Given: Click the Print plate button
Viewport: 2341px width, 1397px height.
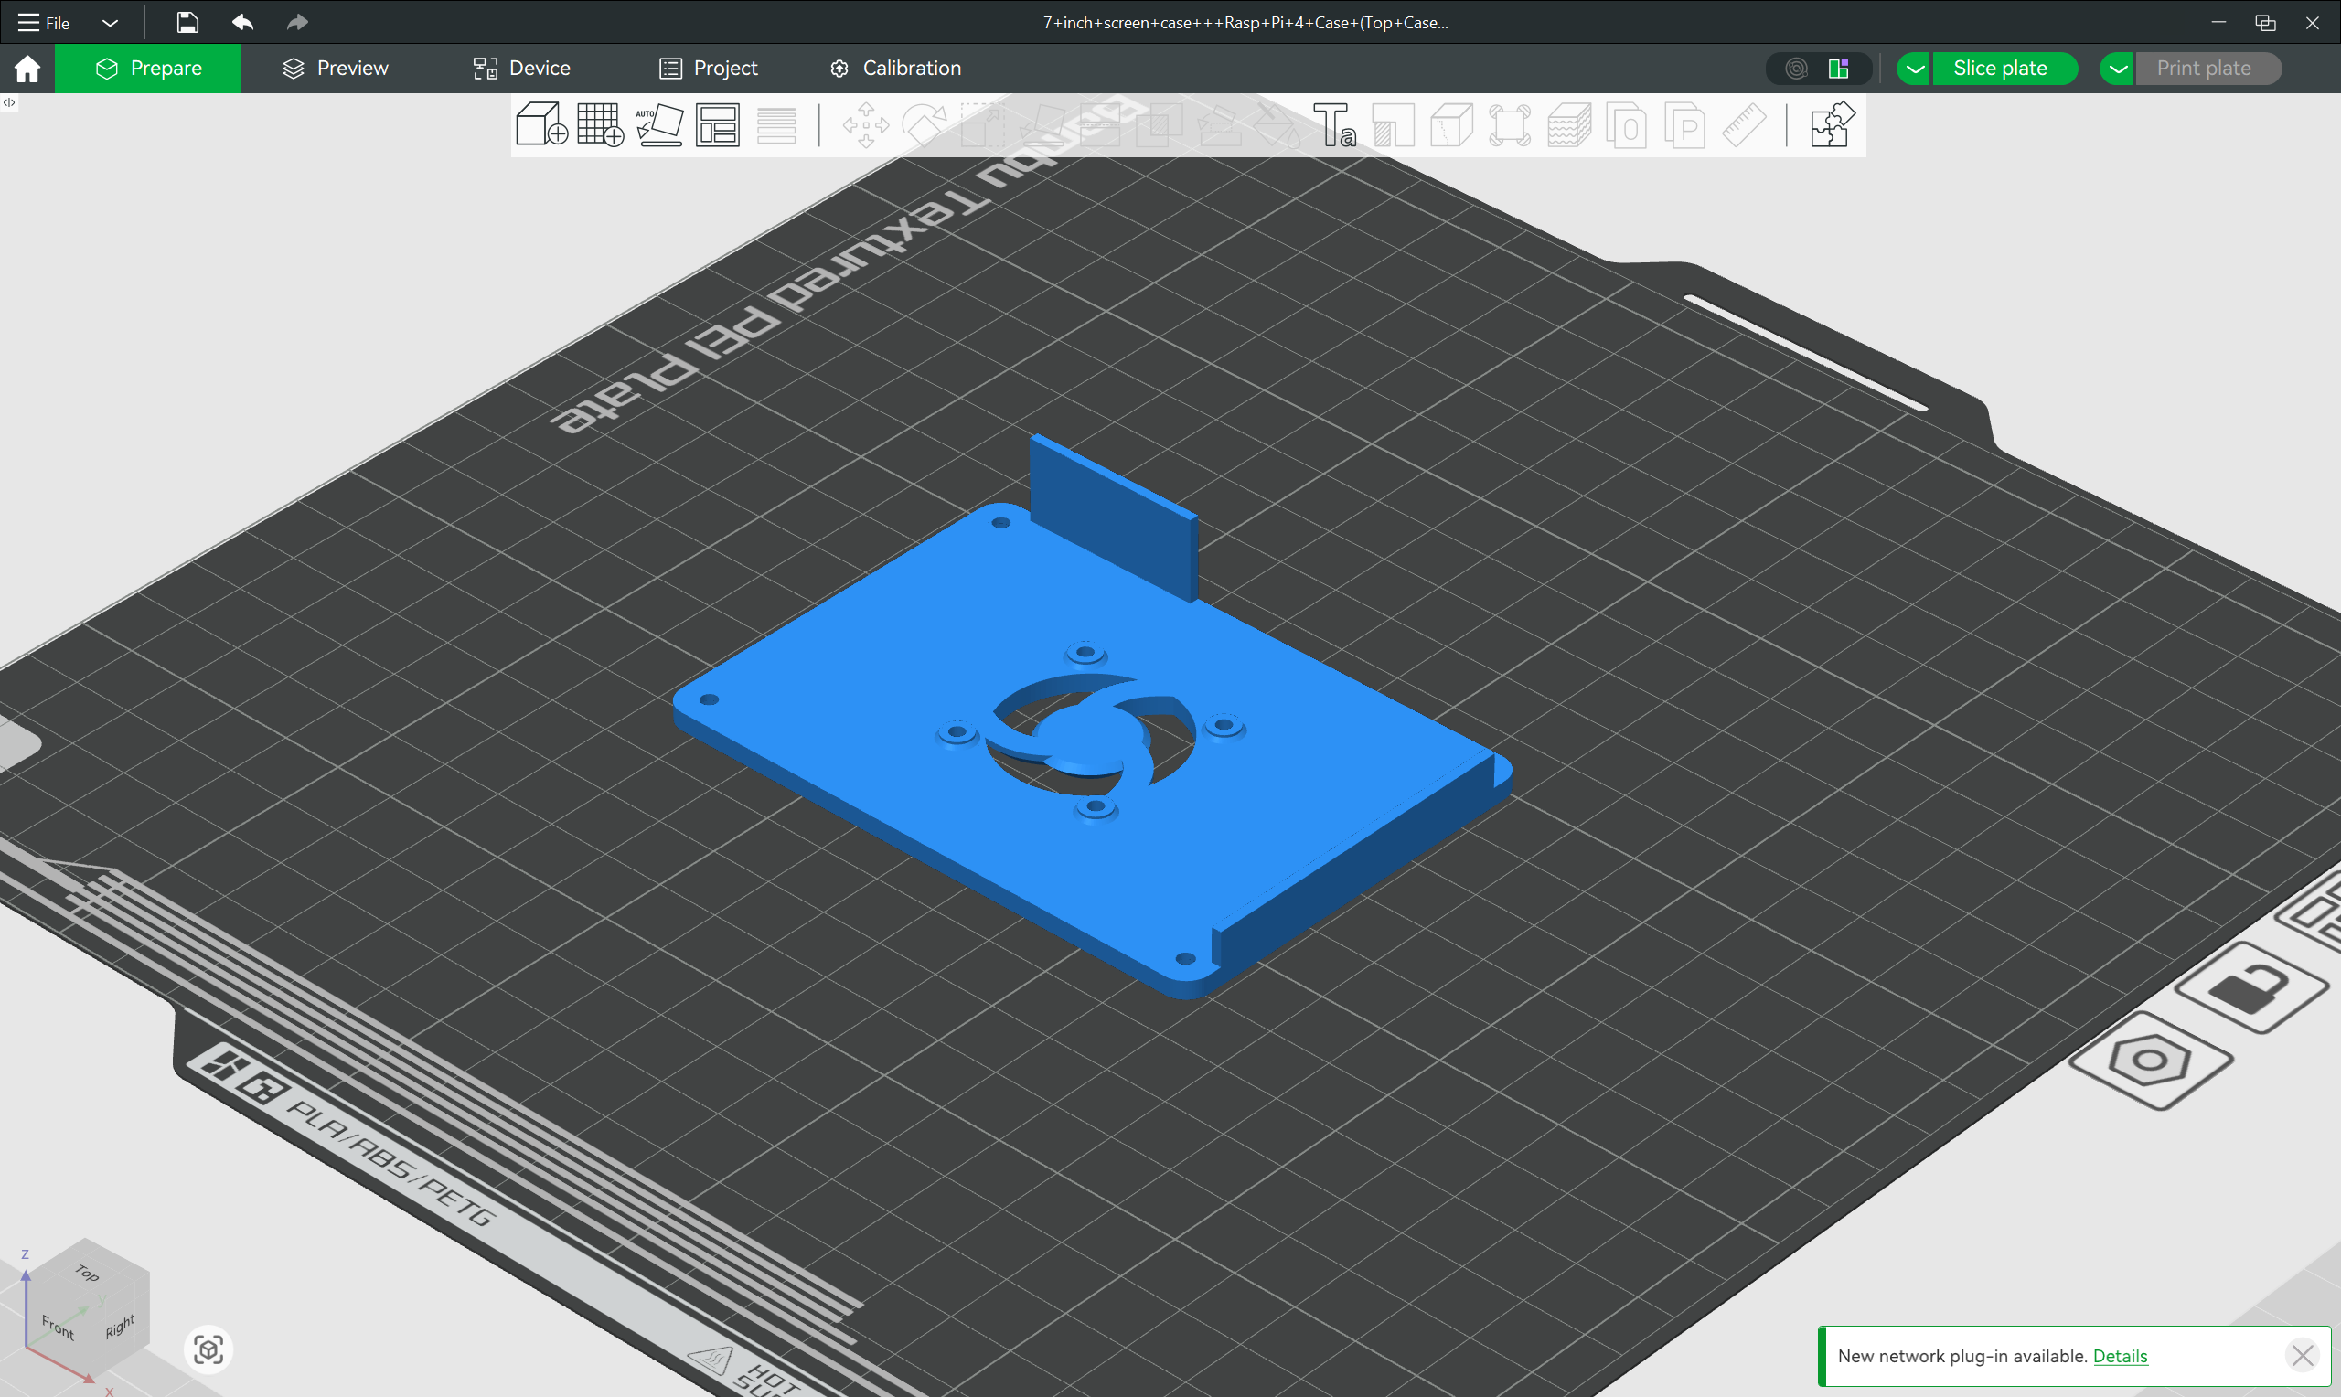Looking at the screenshot, I should coord(2207,68).
